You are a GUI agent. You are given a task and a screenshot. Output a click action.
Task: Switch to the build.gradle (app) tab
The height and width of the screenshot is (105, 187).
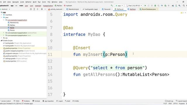pyautogui.click(x=91, y=9)
